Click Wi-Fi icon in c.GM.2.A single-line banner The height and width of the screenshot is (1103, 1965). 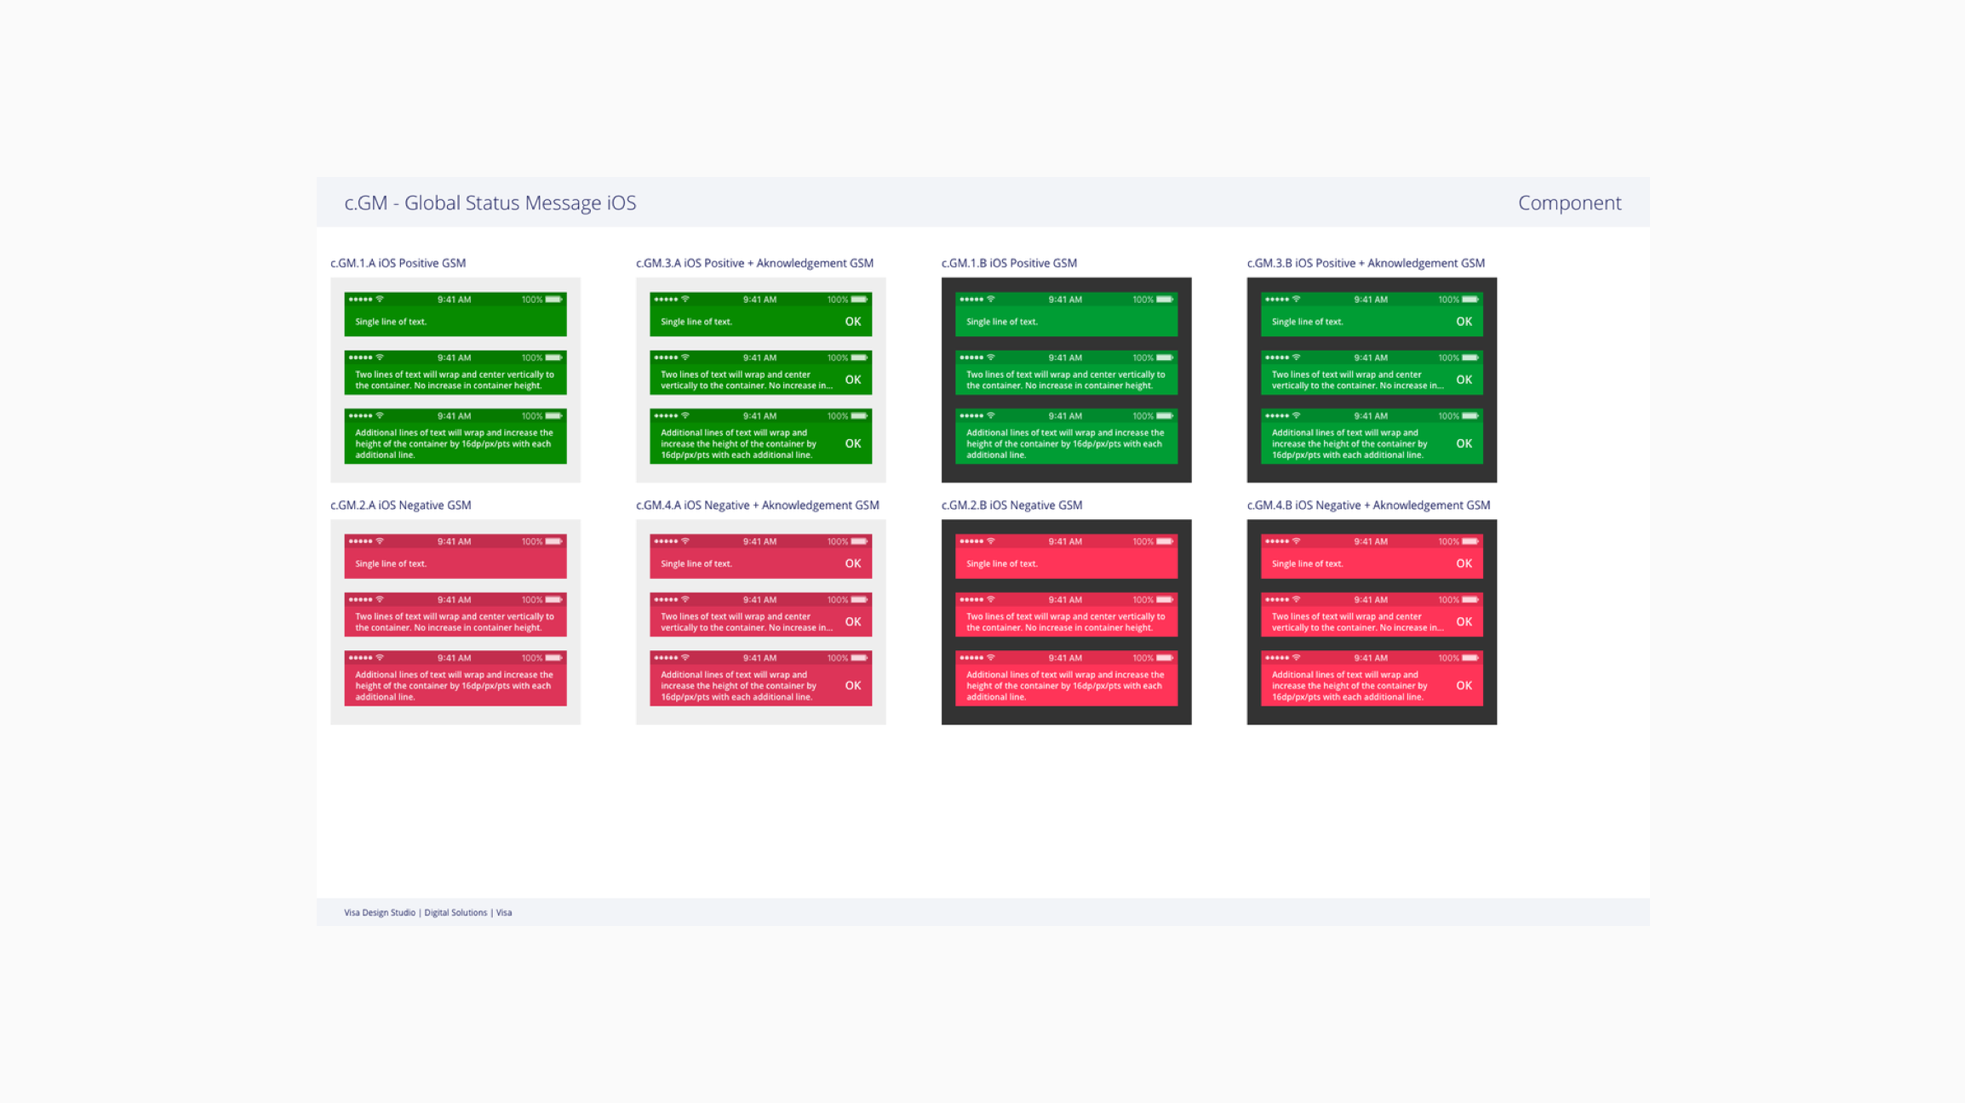tap(380, 541)
